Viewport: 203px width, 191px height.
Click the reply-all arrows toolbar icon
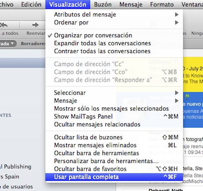(4, 25)
